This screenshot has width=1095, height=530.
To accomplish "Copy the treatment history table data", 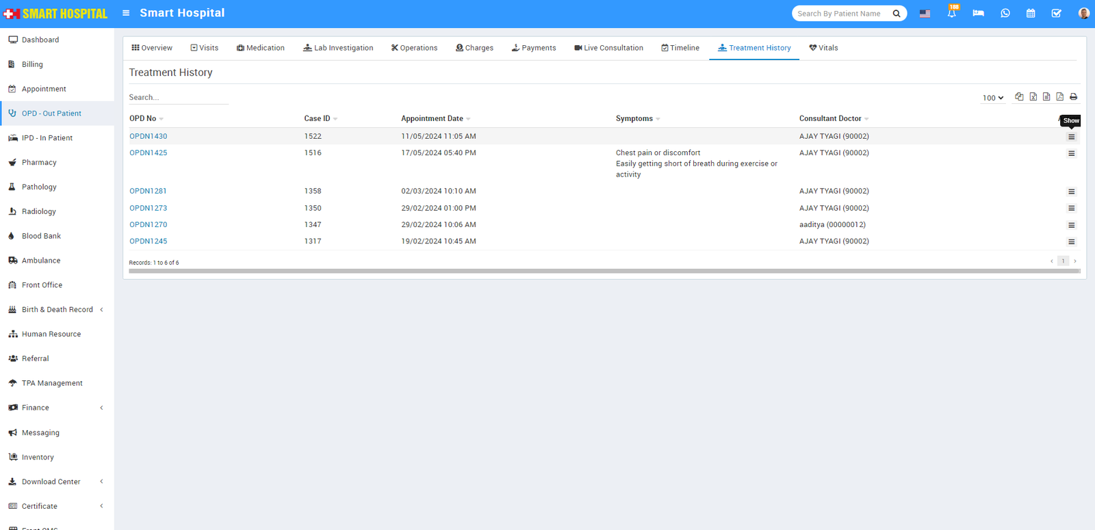I will (1019, 97).
